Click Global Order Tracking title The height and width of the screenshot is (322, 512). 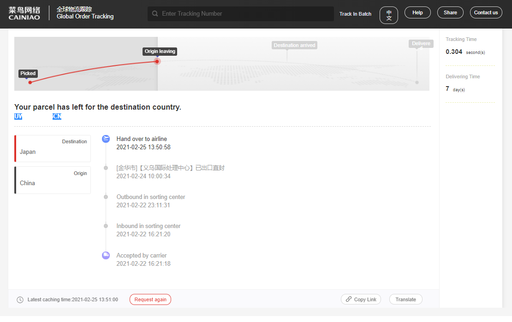pyautogui.click(x=85, y=16)
